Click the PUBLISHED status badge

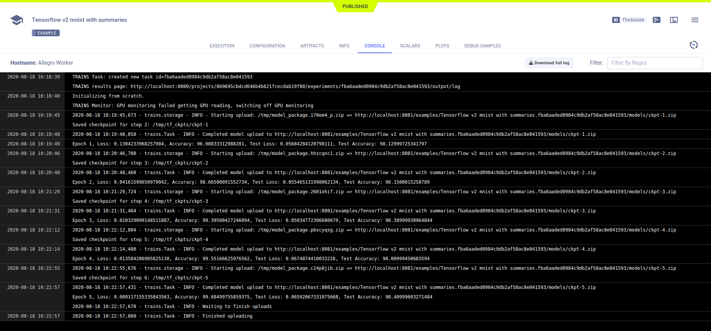355,7
